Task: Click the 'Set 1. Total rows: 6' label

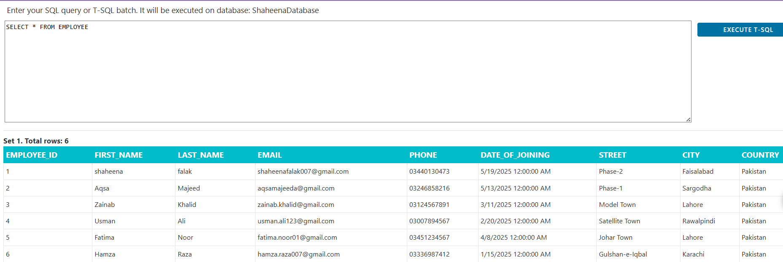Action: [36, 141]
